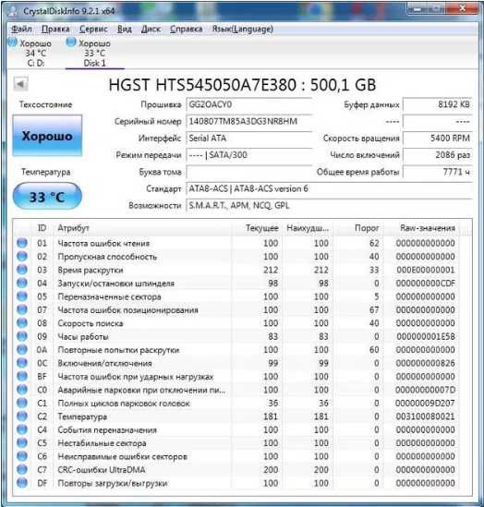
Task: Click the rotation speed value 5400 RPM
Action: pyautogui.click(x=438, y=139)
